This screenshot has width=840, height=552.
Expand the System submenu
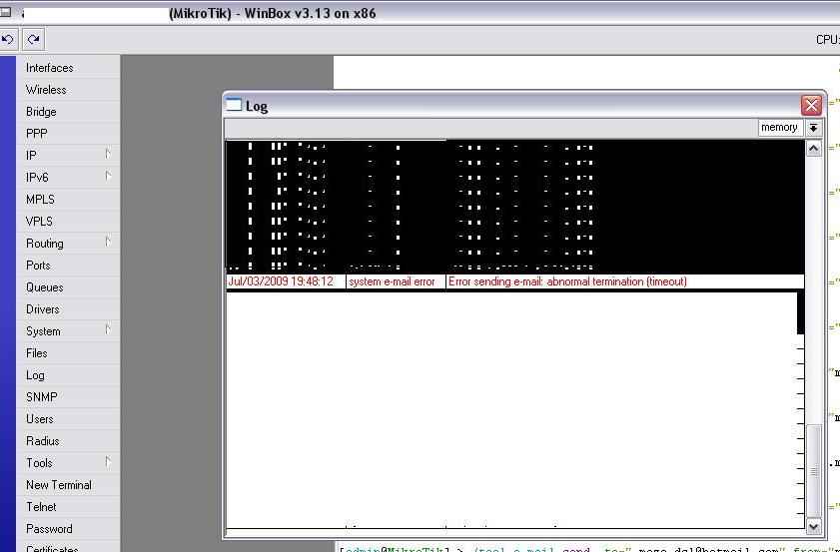(68, 330)
